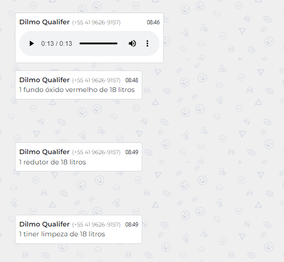Select the message '1 fundo óxido vermelho de 18 litros'

pyautogui.click(x=77, y=90)
